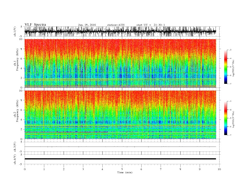The height and width of the screenshot is (190, 247).
Task: Click the ch.1 spectrogram panel
Action: pos(120,63)
